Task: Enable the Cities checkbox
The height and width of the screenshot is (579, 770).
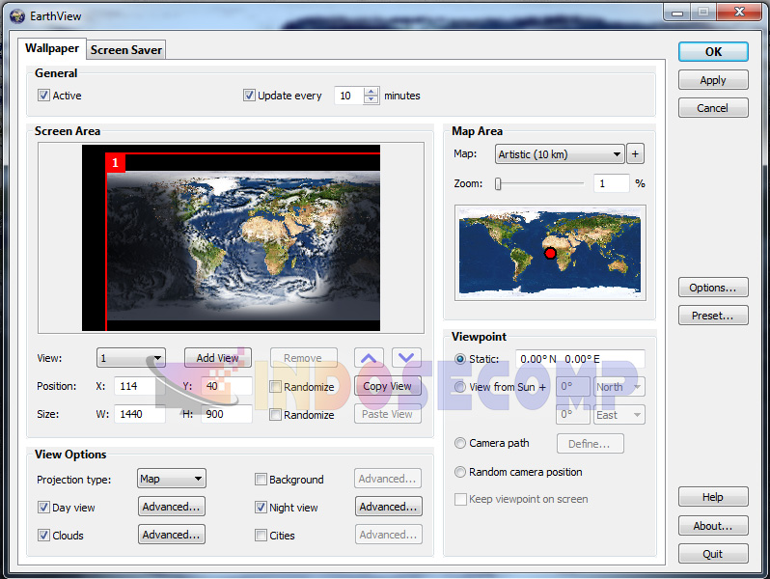Action: (261, 536)
